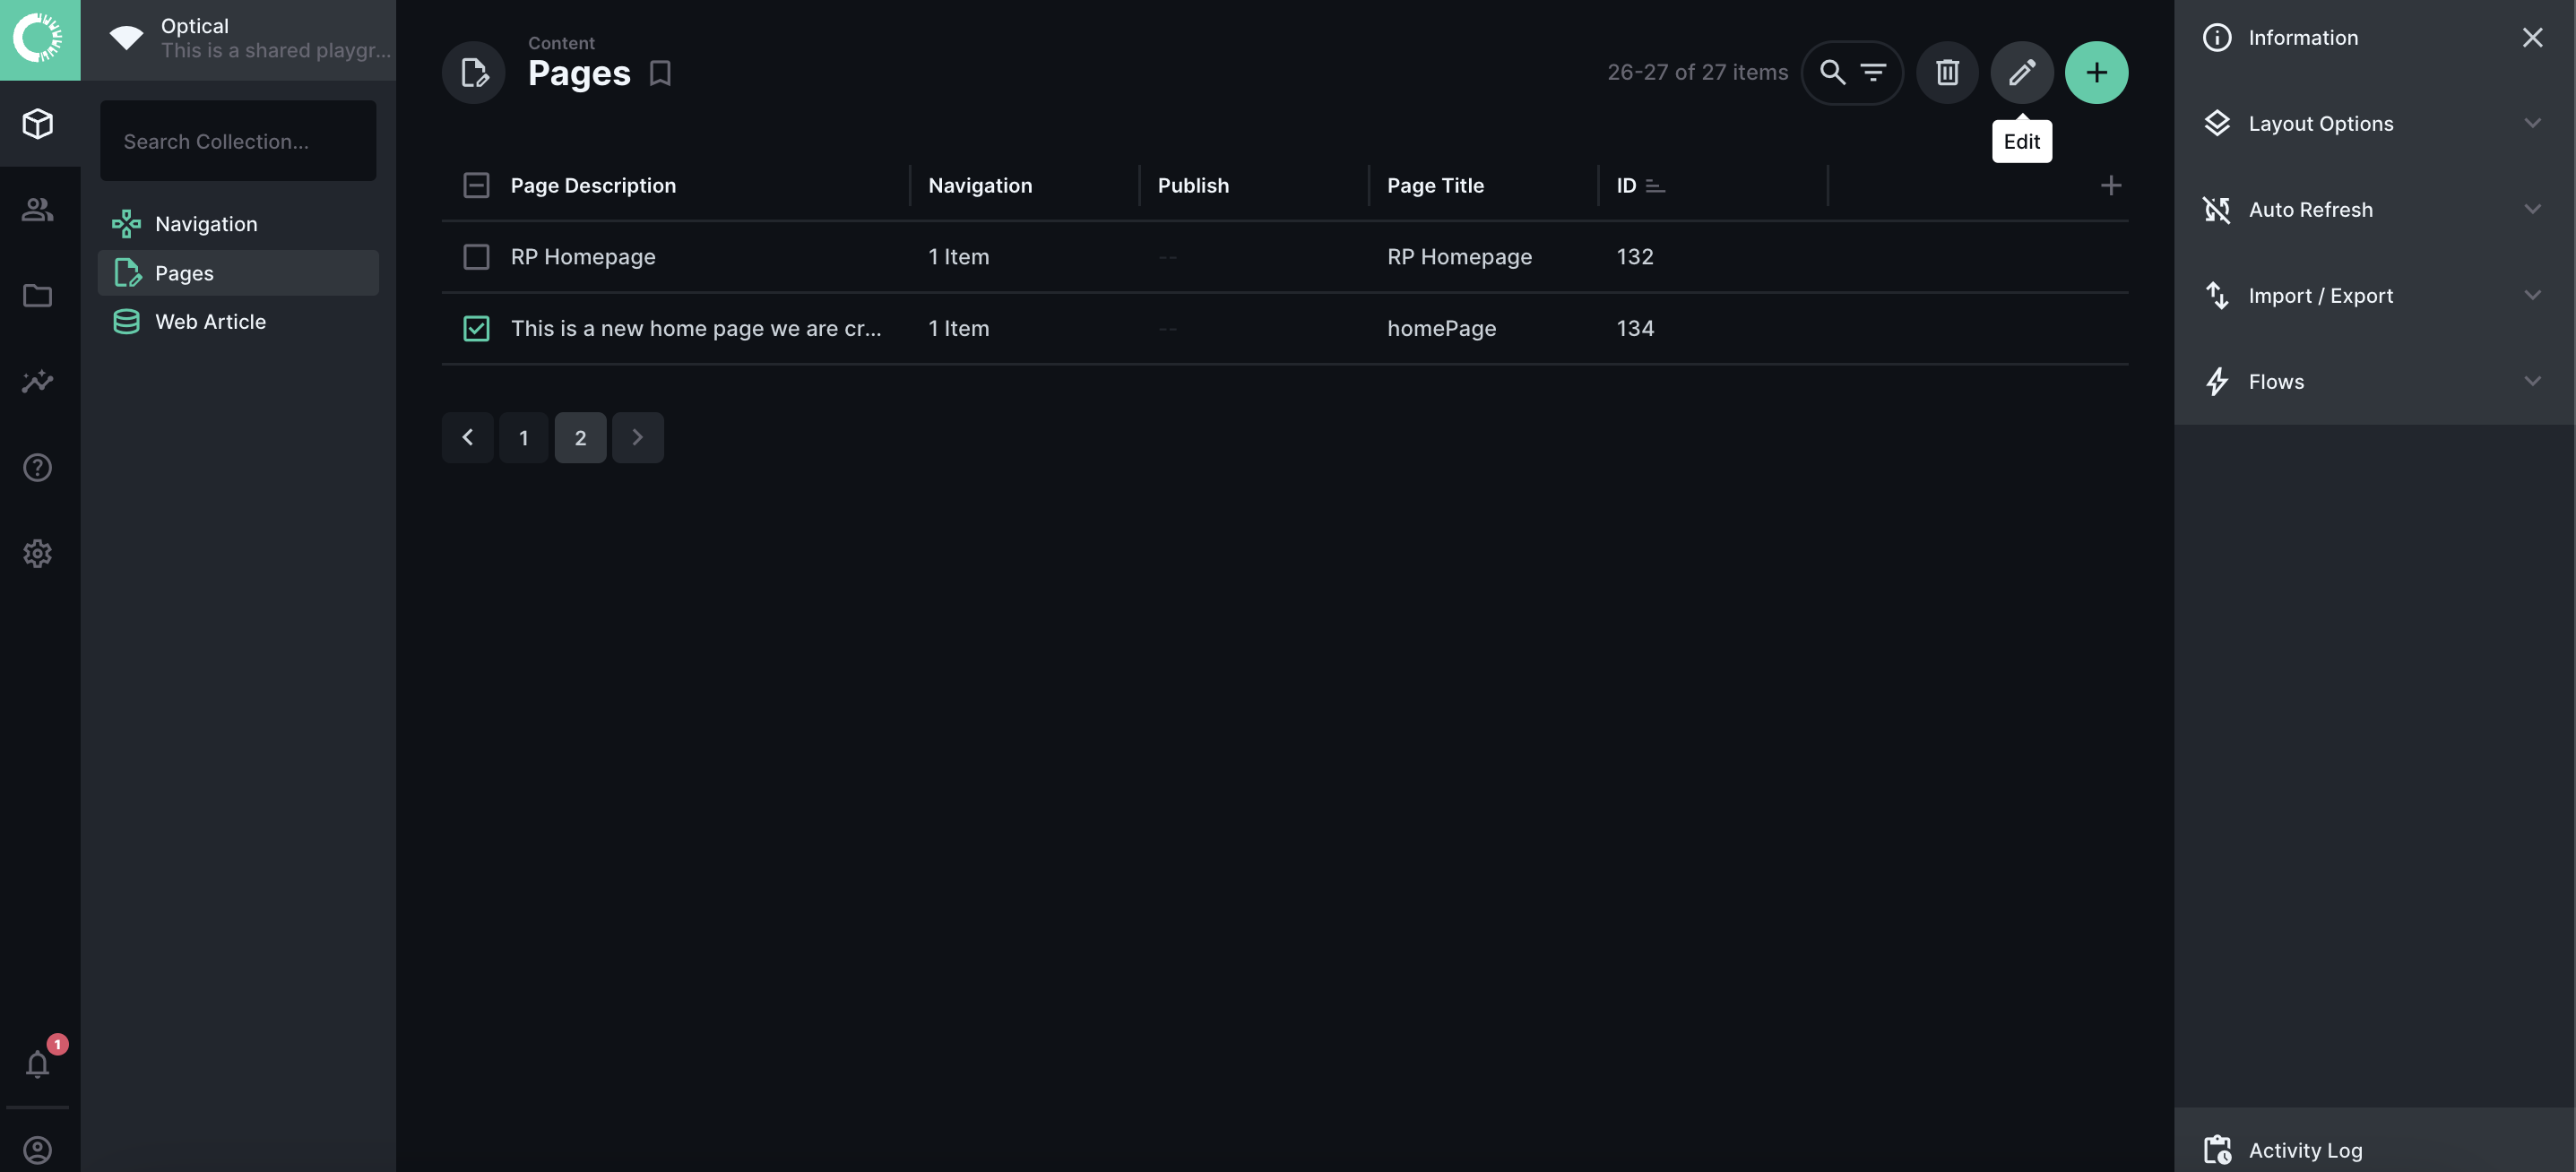
Task: Go to pagination page 1
Action: click(x=523, y=437)
